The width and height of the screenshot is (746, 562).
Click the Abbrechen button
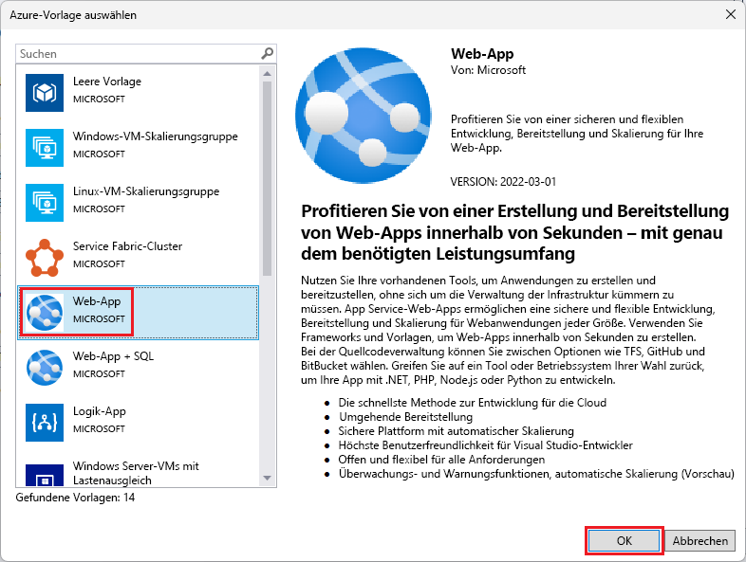tap(699, 540)
